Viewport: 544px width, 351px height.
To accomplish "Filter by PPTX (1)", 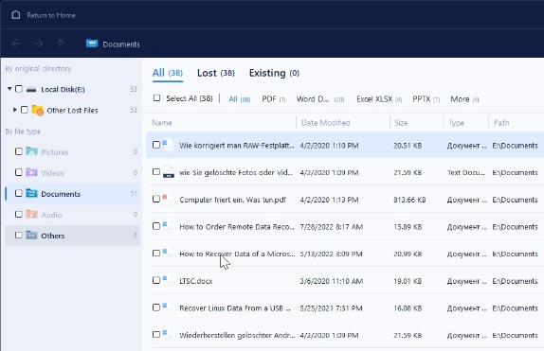I will (426, 99).
